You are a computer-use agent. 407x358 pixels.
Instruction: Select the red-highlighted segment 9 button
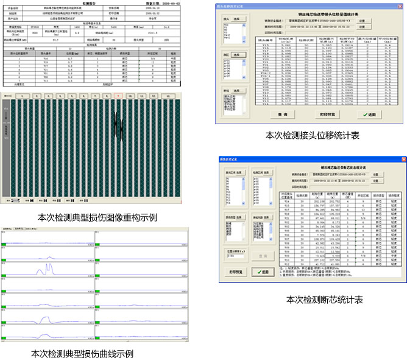[x=118, y=96]
